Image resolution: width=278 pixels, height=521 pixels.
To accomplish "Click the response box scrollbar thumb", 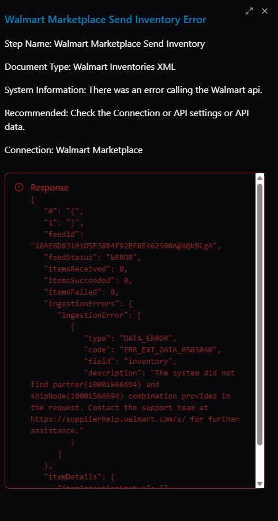I will pos(260,314).
